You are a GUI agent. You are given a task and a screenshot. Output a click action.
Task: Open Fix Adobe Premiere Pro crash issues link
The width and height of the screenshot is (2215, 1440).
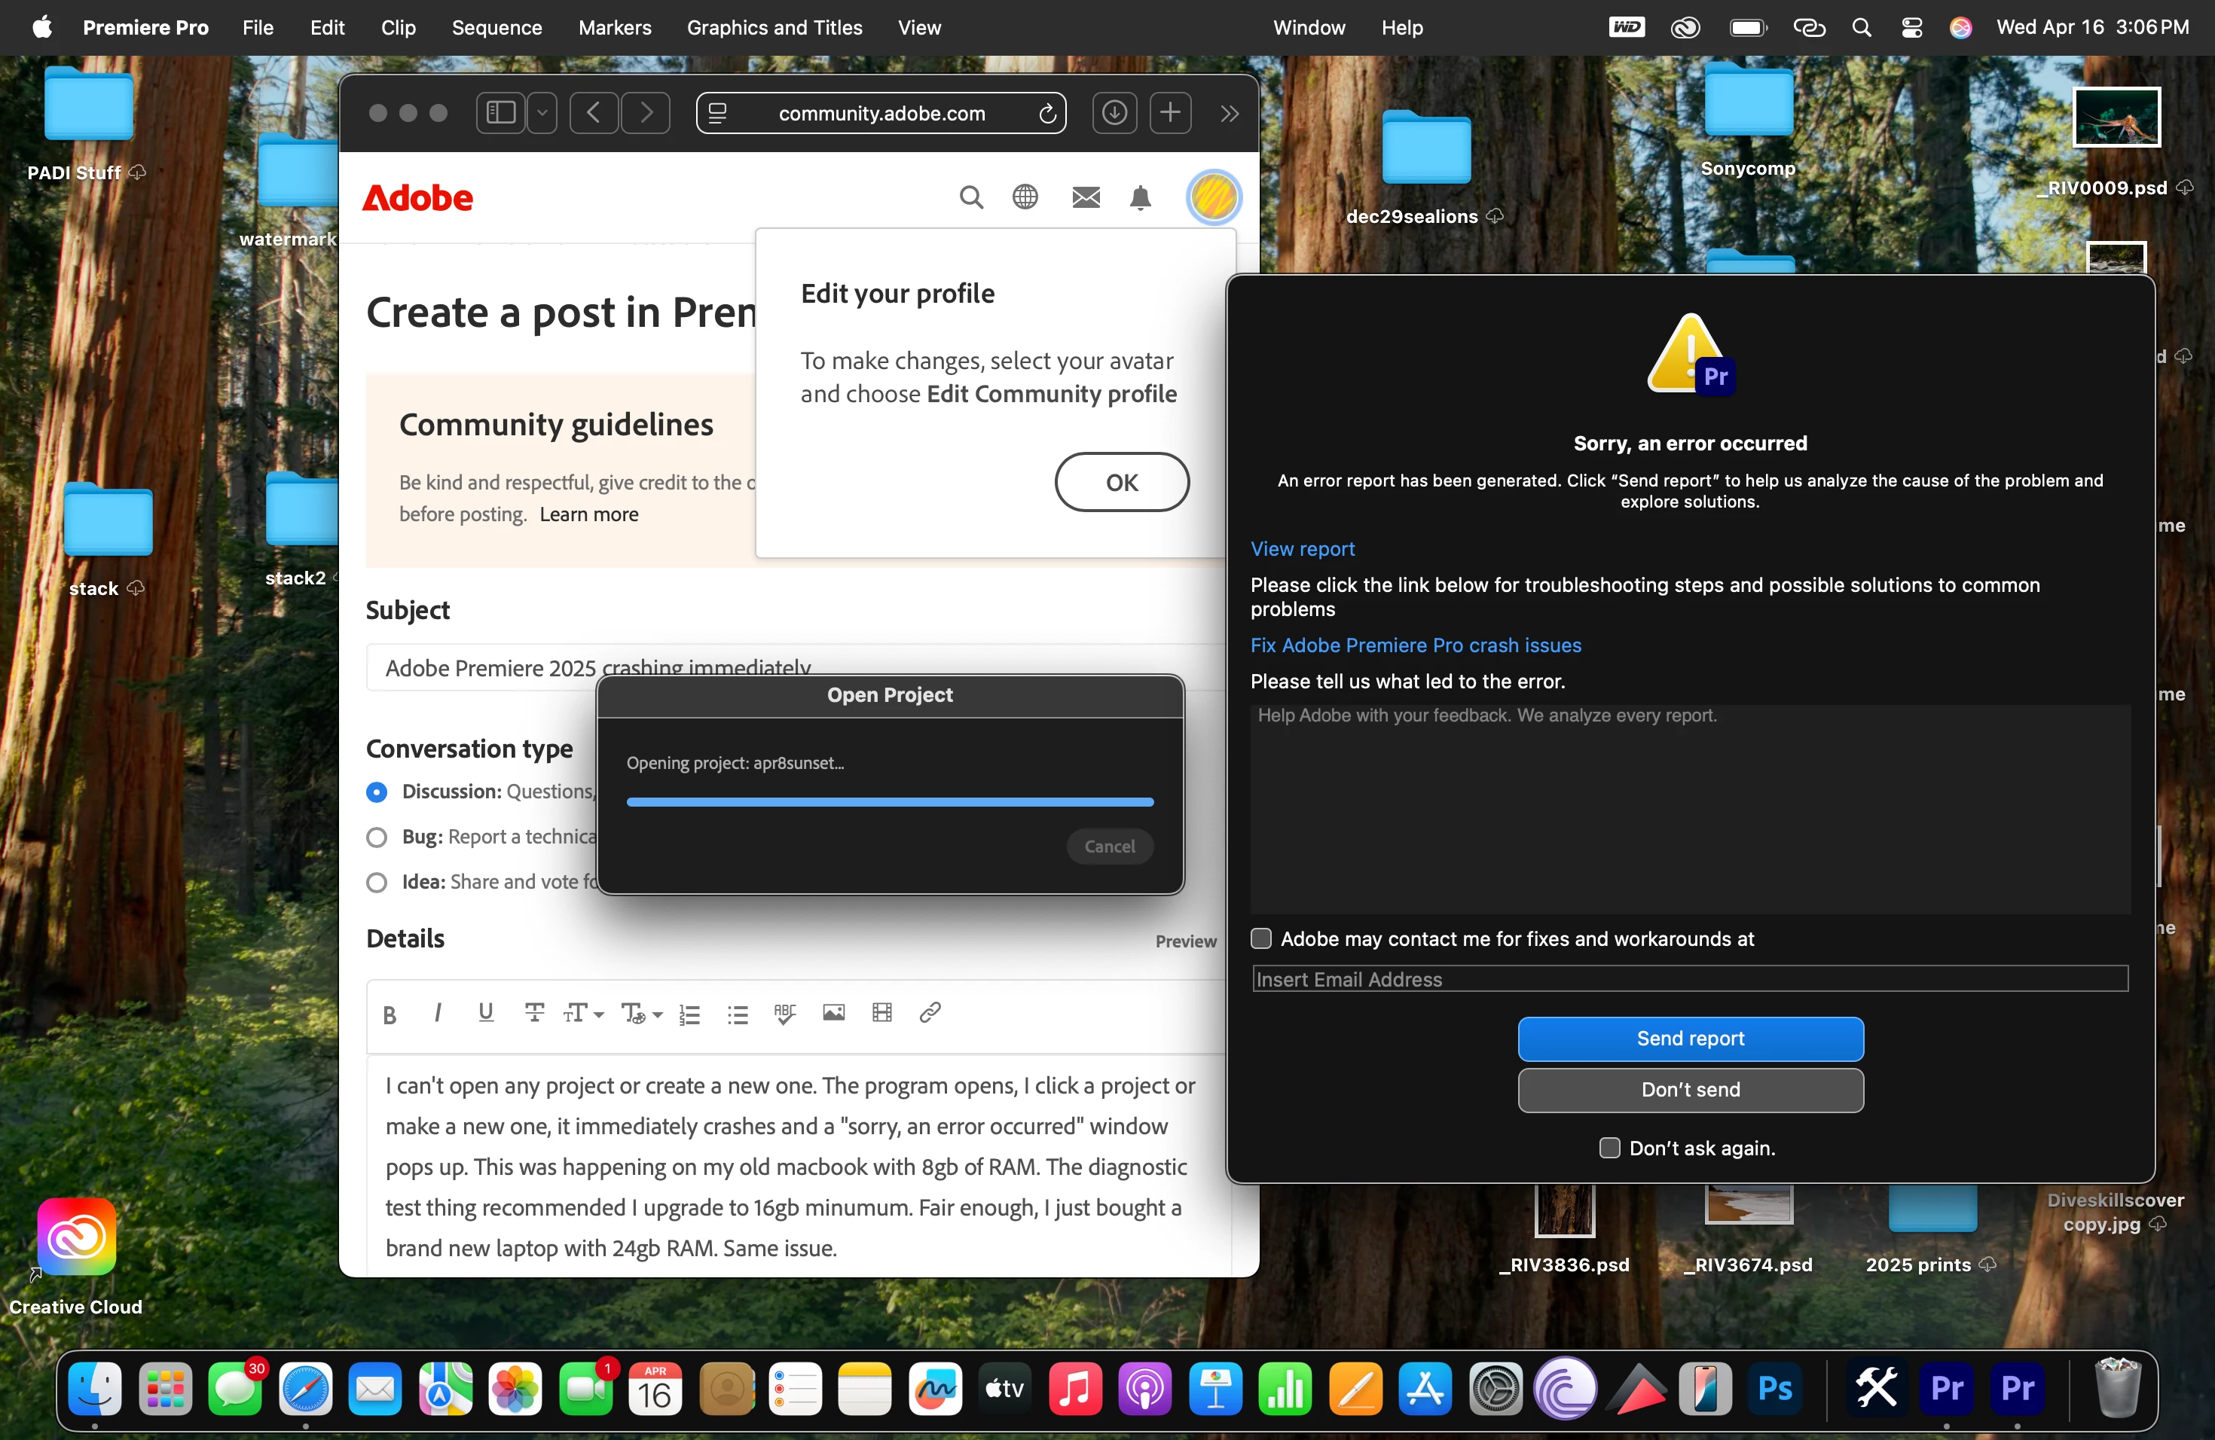click(x=1415, y=645)
